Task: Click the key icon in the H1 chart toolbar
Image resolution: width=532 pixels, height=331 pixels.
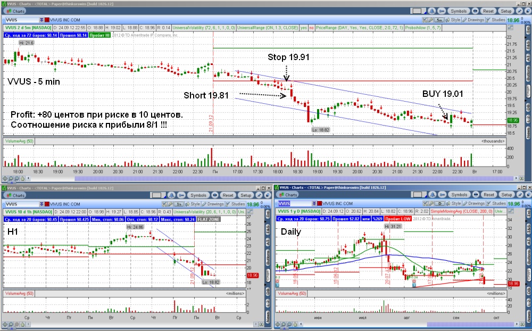Action: 181,195
